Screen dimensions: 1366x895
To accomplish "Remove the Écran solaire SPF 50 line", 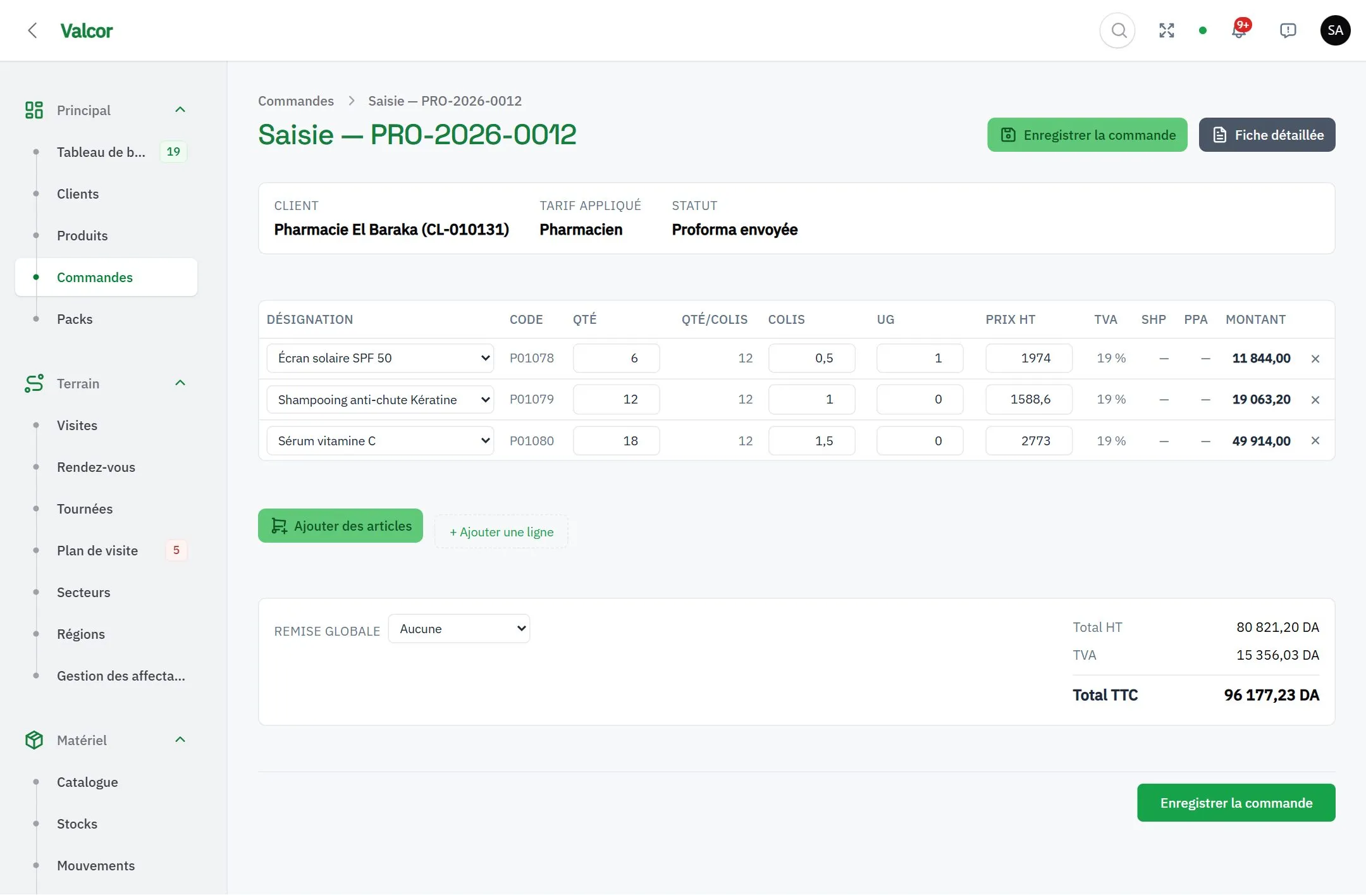I will (x=1315, y=359).
